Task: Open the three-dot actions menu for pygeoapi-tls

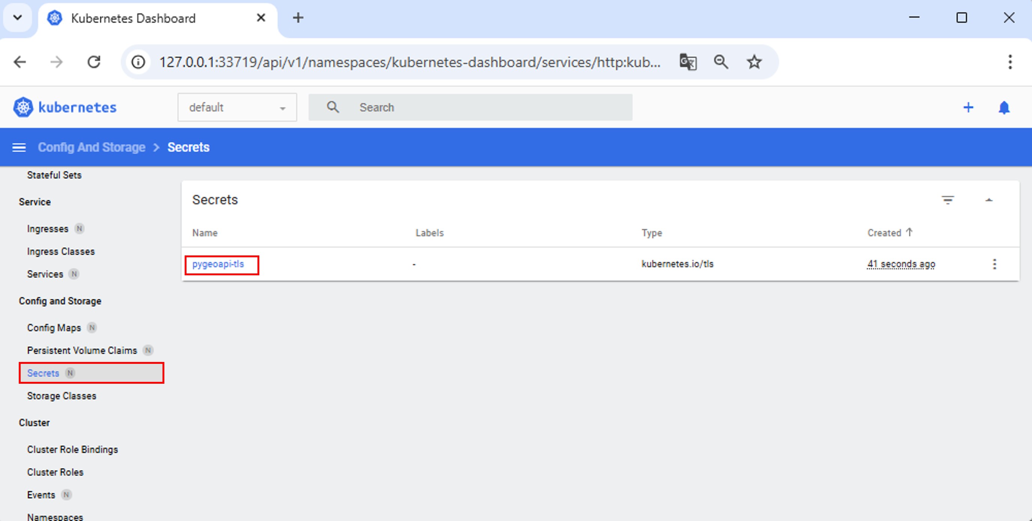Action: (994, 264)
